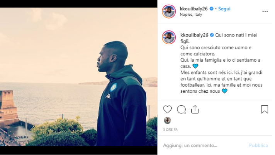
Task: Click the blue heart emoji after 'chez nous'
Action: [x=224, y=91]
